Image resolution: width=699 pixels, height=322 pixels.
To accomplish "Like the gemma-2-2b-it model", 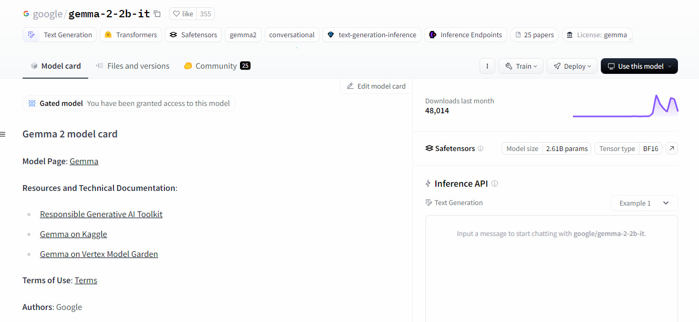I will point(183,14).
